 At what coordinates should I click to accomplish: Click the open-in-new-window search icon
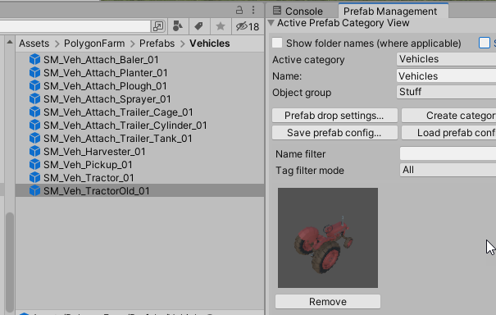(x=158, y=26)
